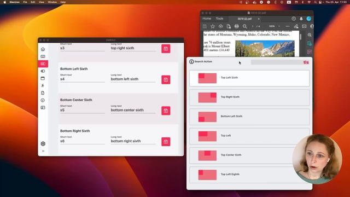The height and width of the screenshot is (197, 350).
Task: Choose the Top Left Sixth action
Action: 249,78
